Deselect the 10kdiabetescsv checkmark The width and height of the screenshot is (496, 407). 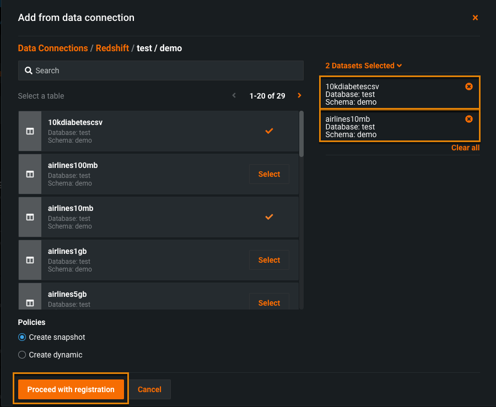coord(269,131)
